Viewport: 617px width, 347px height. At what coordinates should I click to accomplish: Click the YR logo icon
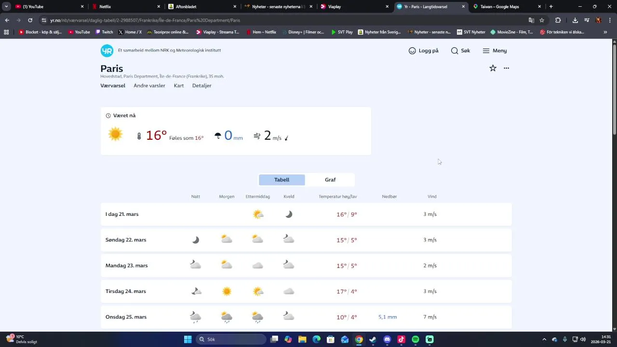107,51
